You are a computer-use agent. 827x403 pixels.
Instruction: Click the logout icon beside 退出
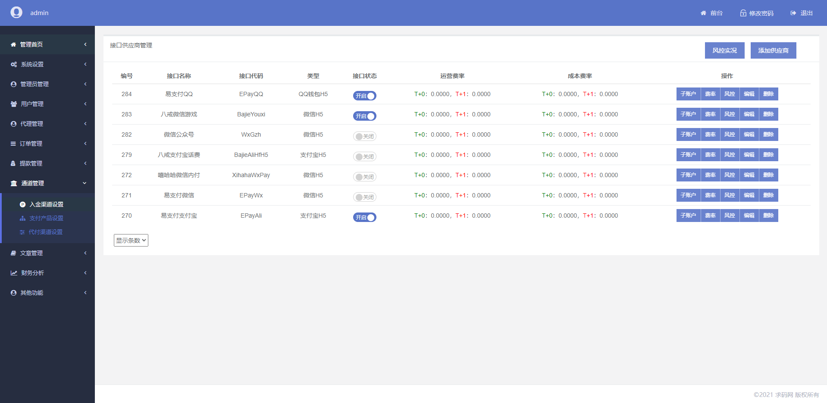(x=793, y=13)
